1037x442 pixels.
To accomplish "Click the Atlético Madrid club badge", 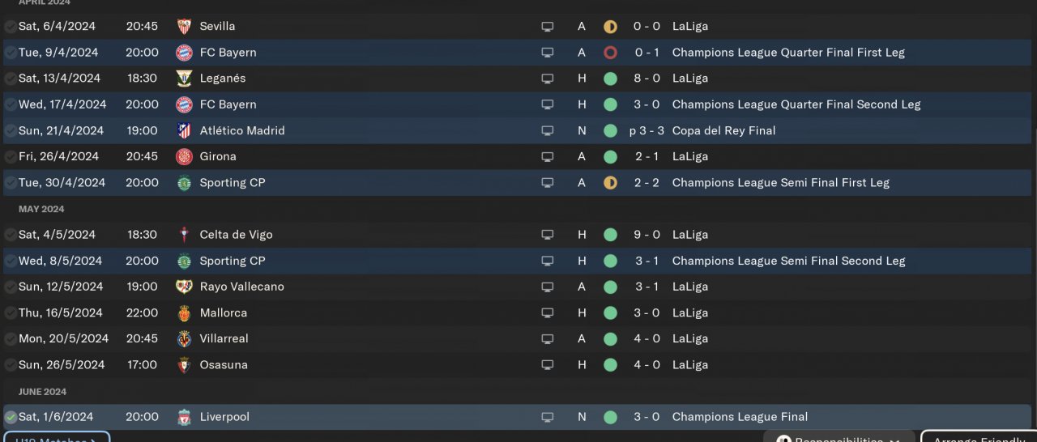I will (184, 130).
